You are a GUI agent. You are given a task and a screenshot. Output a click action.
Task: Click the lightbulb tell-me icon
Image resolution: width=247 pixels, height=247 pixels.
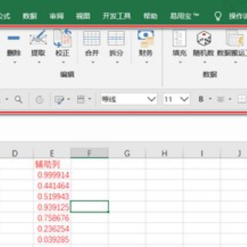tap(217, 16)
